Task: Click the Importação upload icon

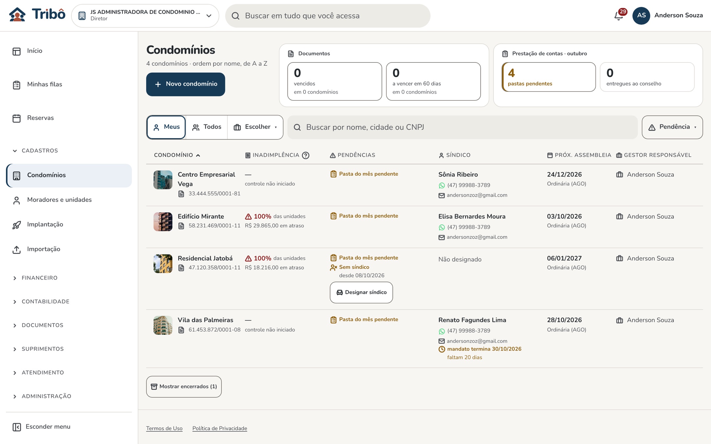Action: tap(16, 250)
